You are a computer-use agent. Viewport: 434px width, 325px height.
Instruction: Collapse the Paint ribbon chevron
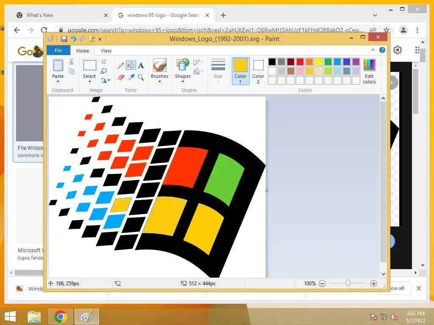click(373, 50)
